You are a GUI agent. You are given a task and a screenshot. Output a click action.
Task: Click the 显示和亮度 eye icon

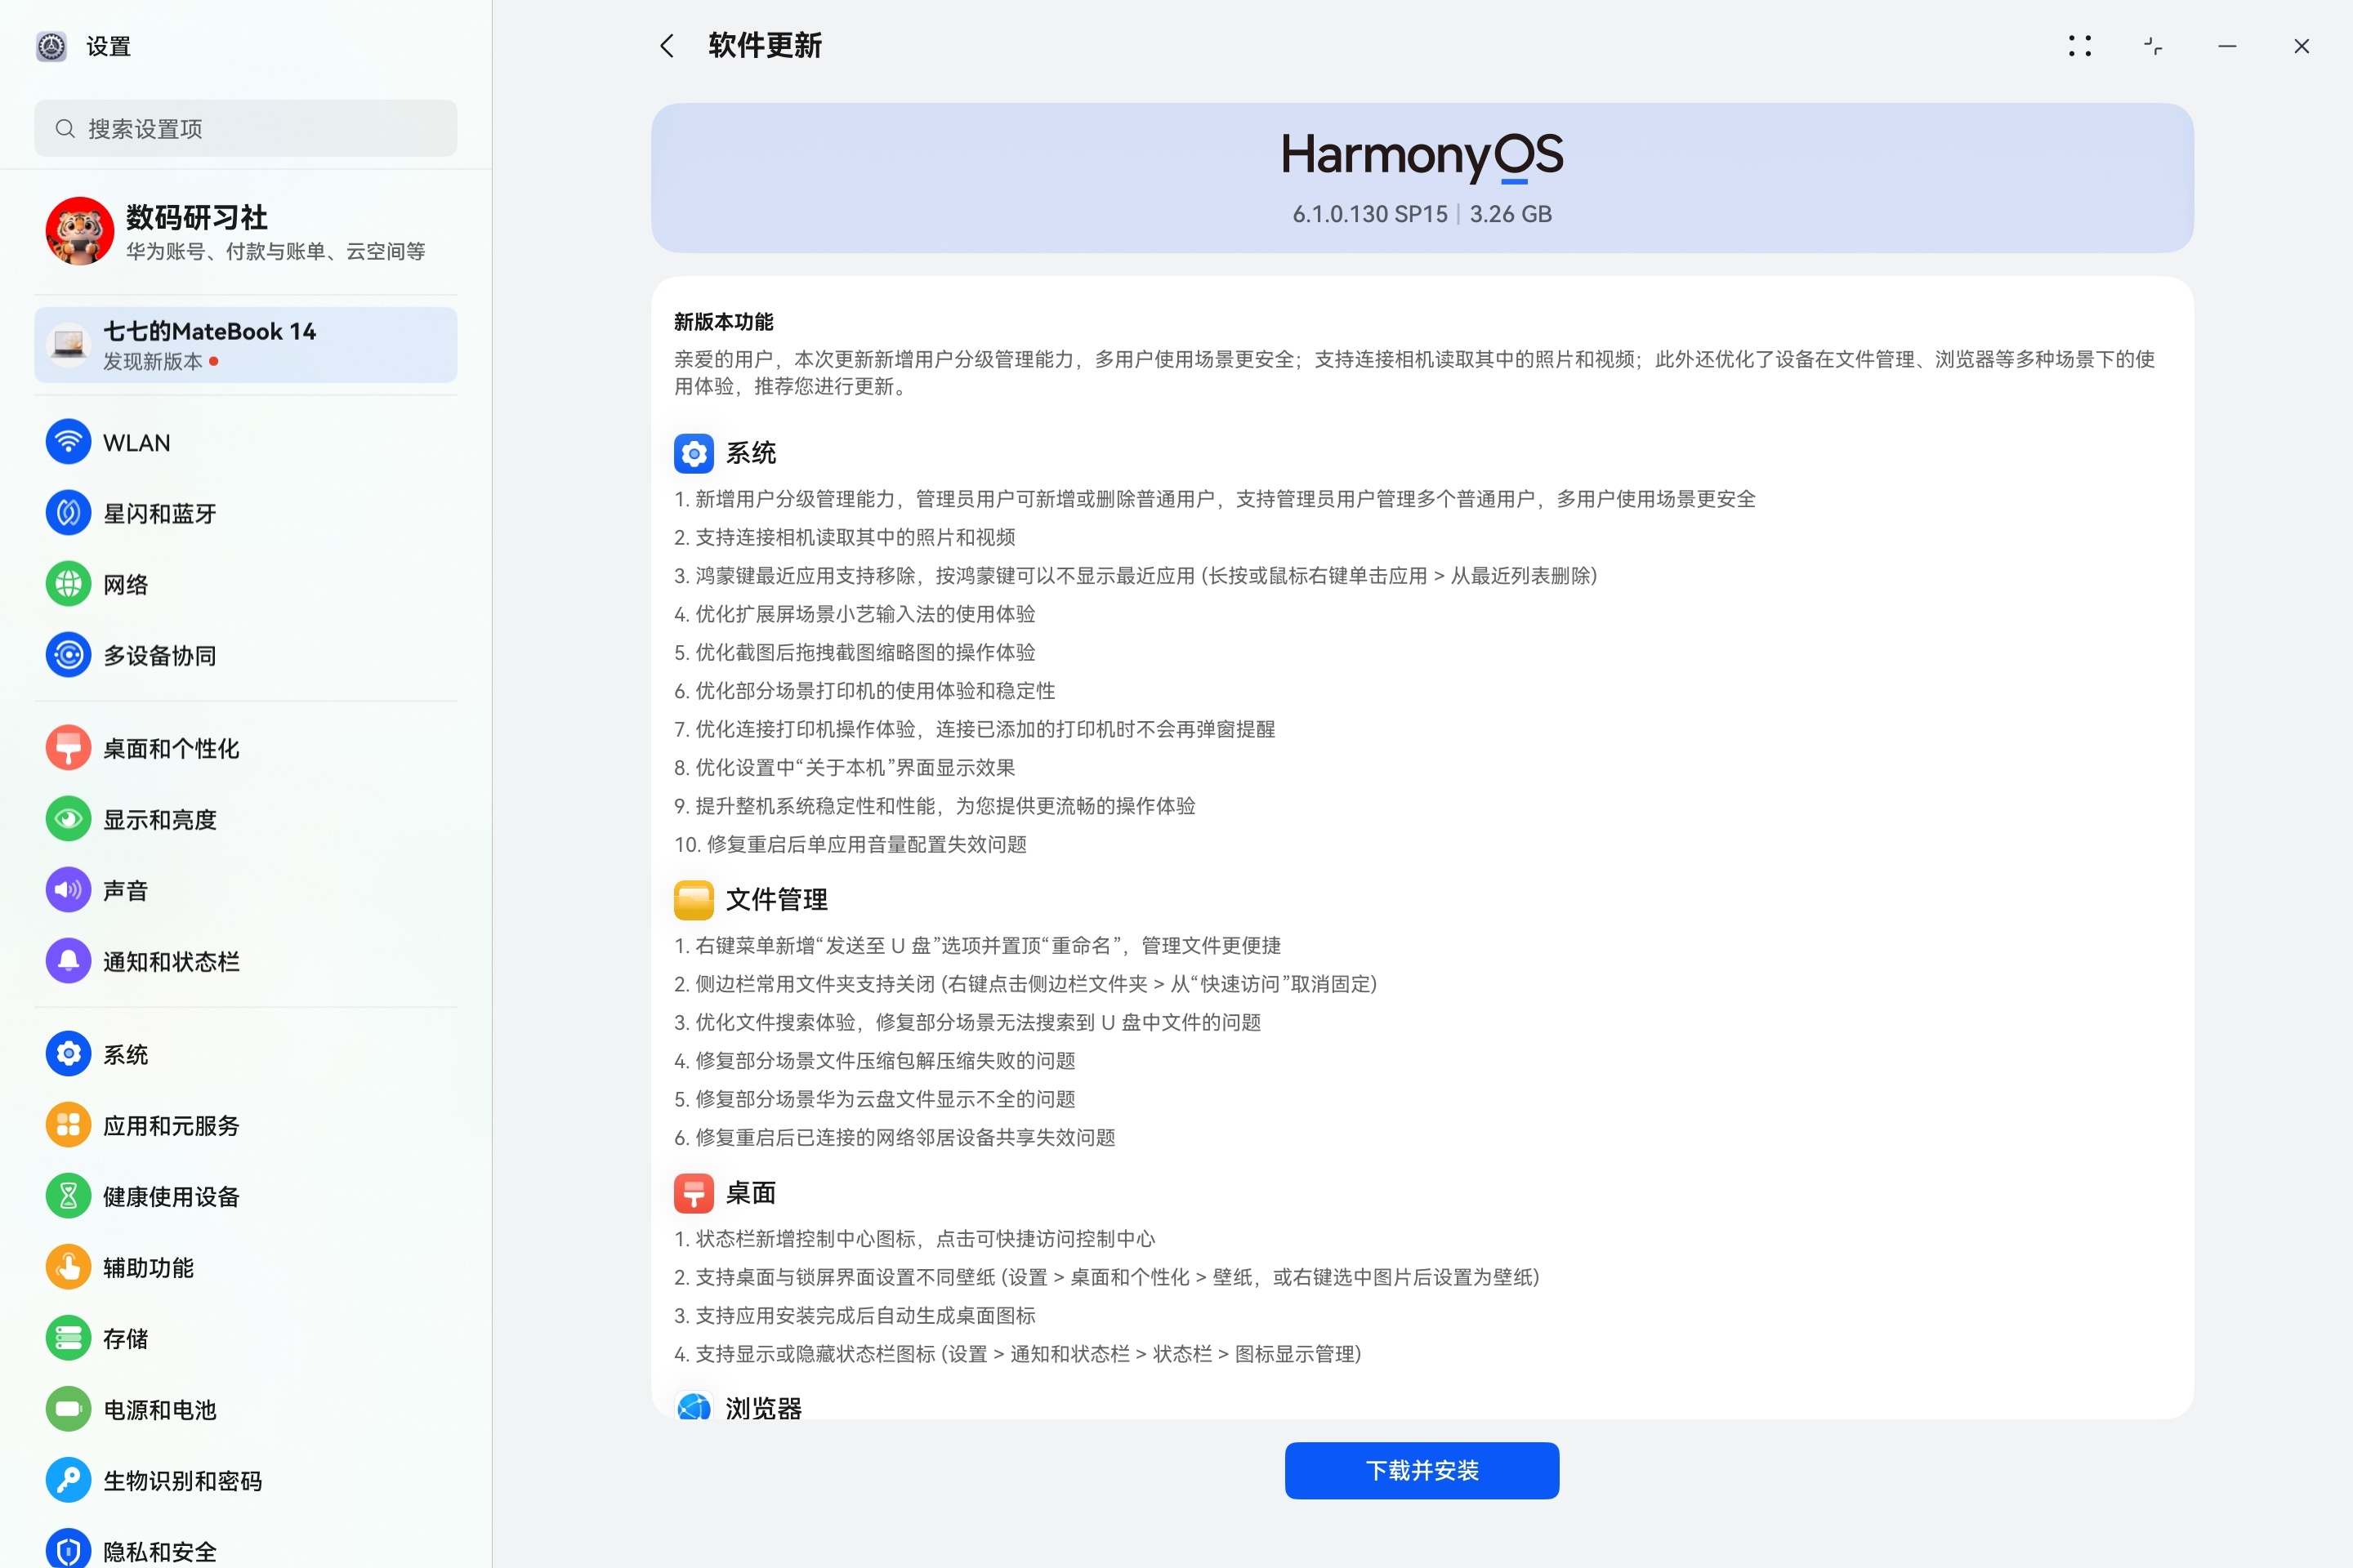point(68,819)
